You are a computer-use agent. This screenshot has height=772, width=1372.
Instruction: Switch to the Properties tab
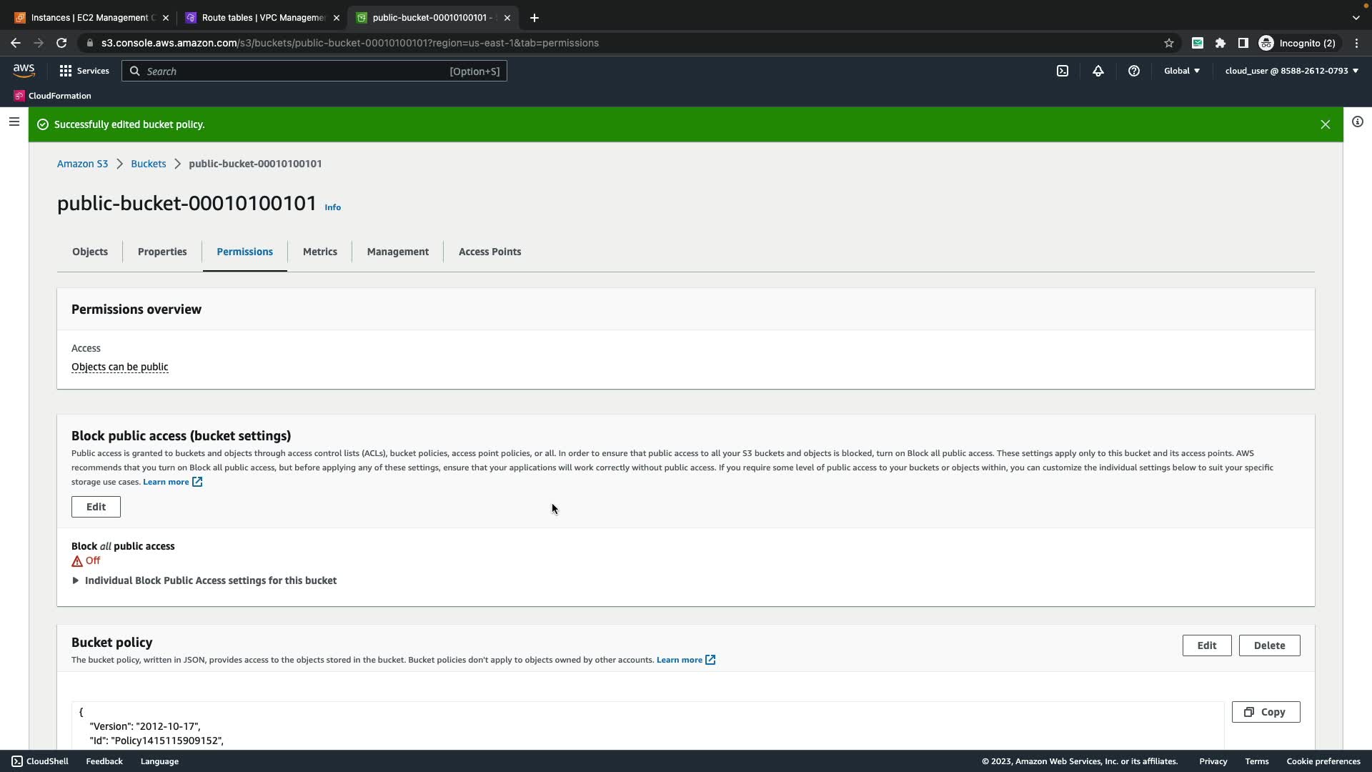click(x=162, y=252)
